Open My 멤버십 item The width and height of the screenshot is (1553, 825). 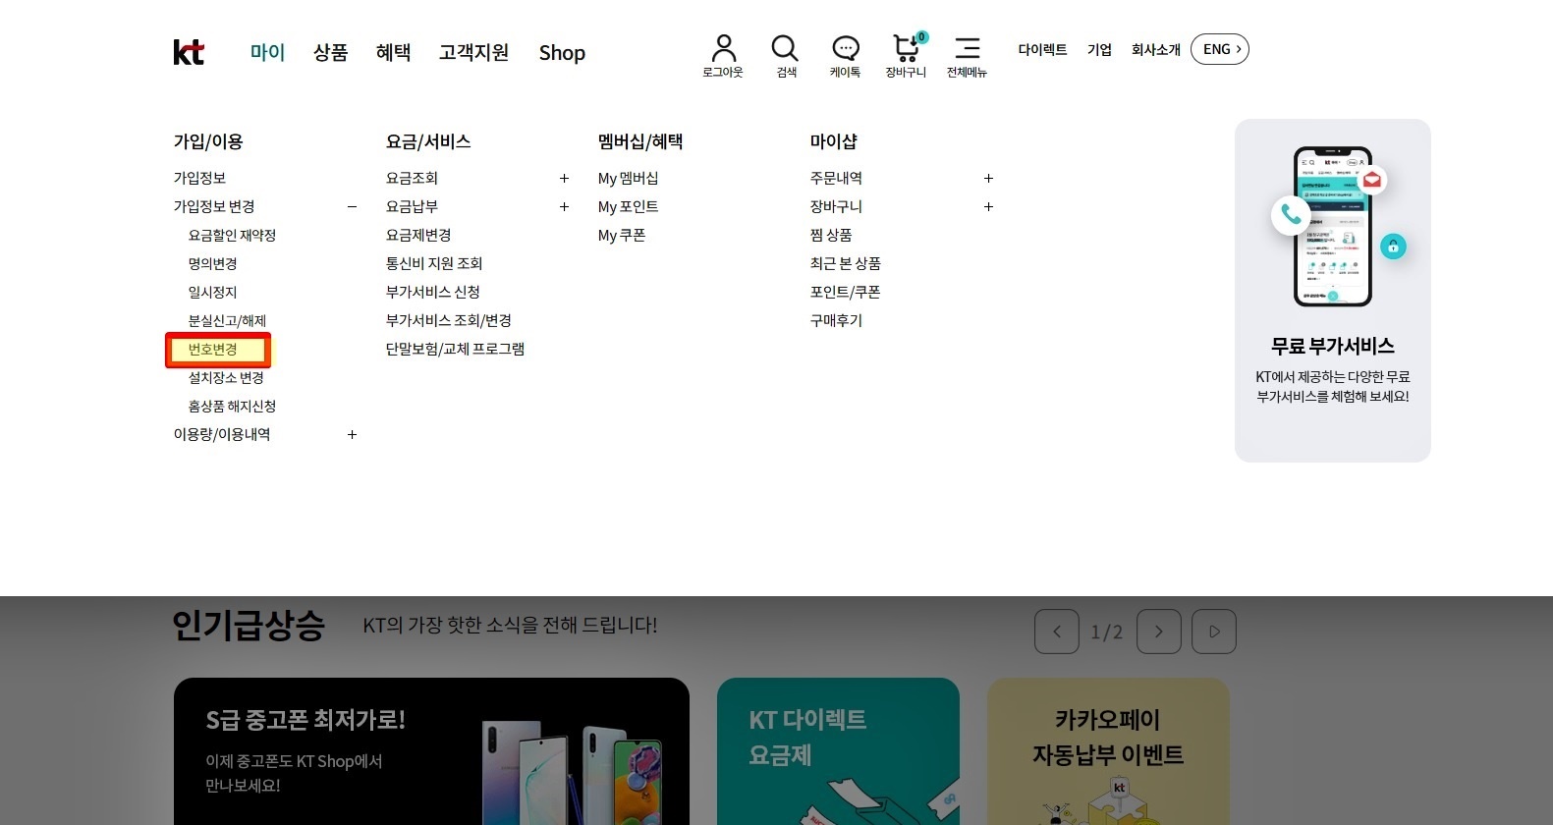(629, 178)
